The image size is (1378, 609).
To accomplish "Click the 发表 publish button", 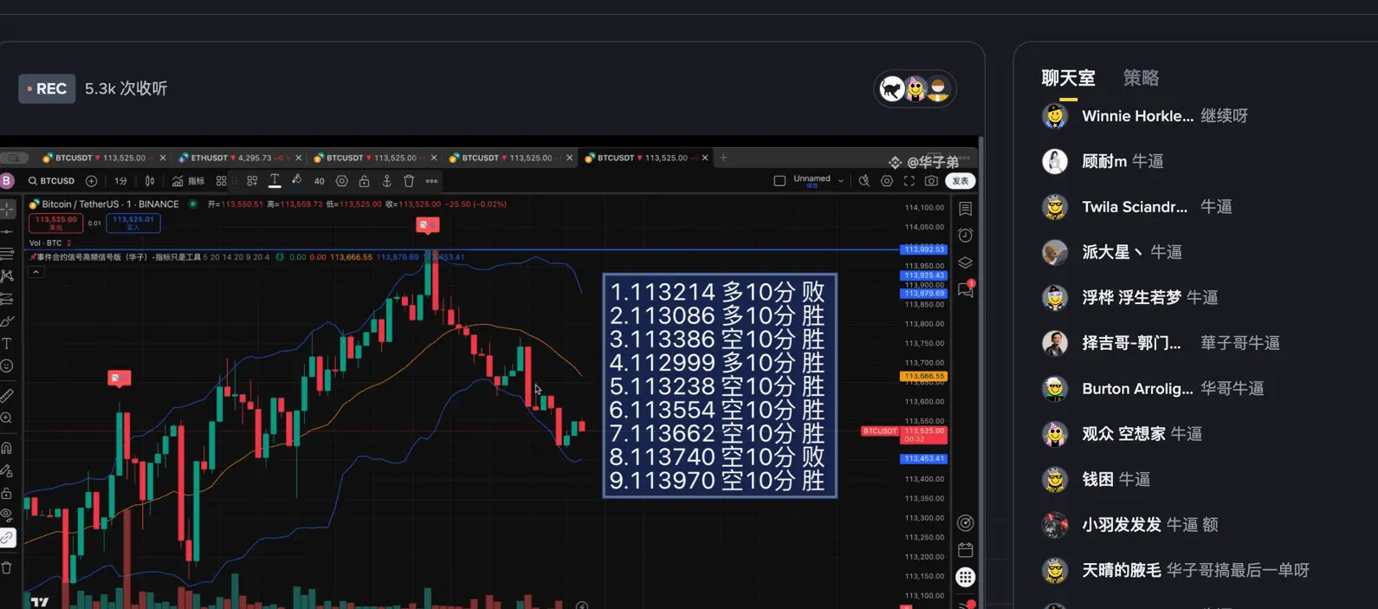I will pyautogui.click(x=961, y=181).
